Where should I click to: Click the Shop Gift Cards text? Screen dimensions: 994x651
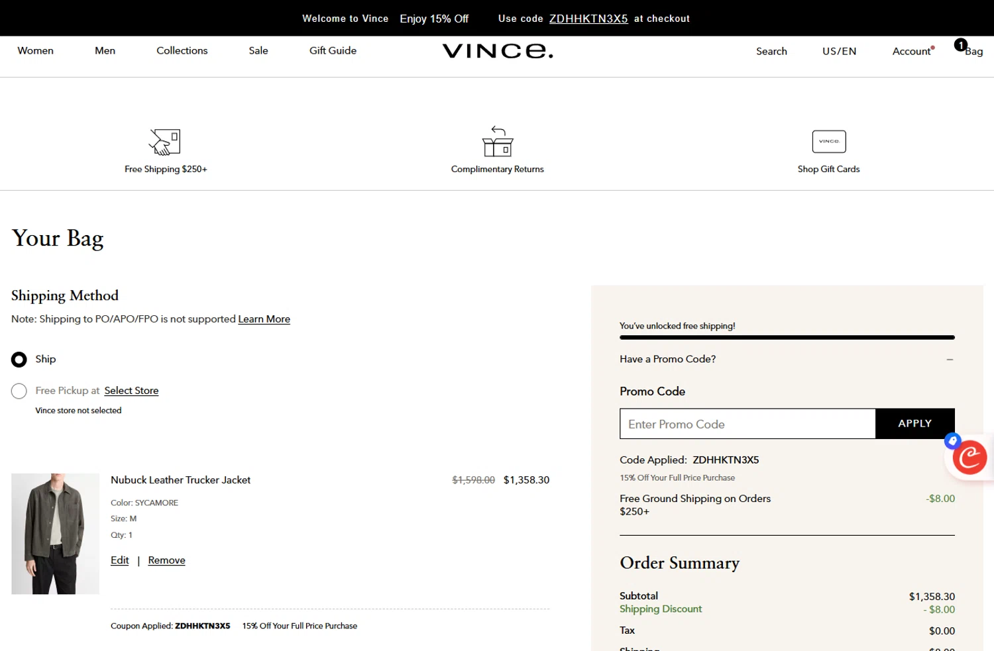828,170
